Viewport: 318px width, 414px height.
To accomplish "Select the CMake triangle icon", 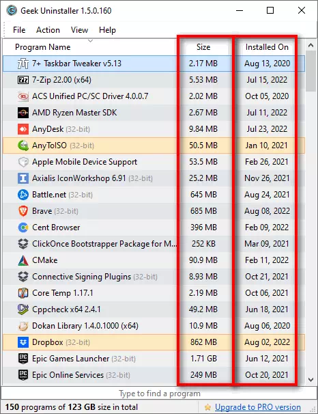I will pos(23,260).
